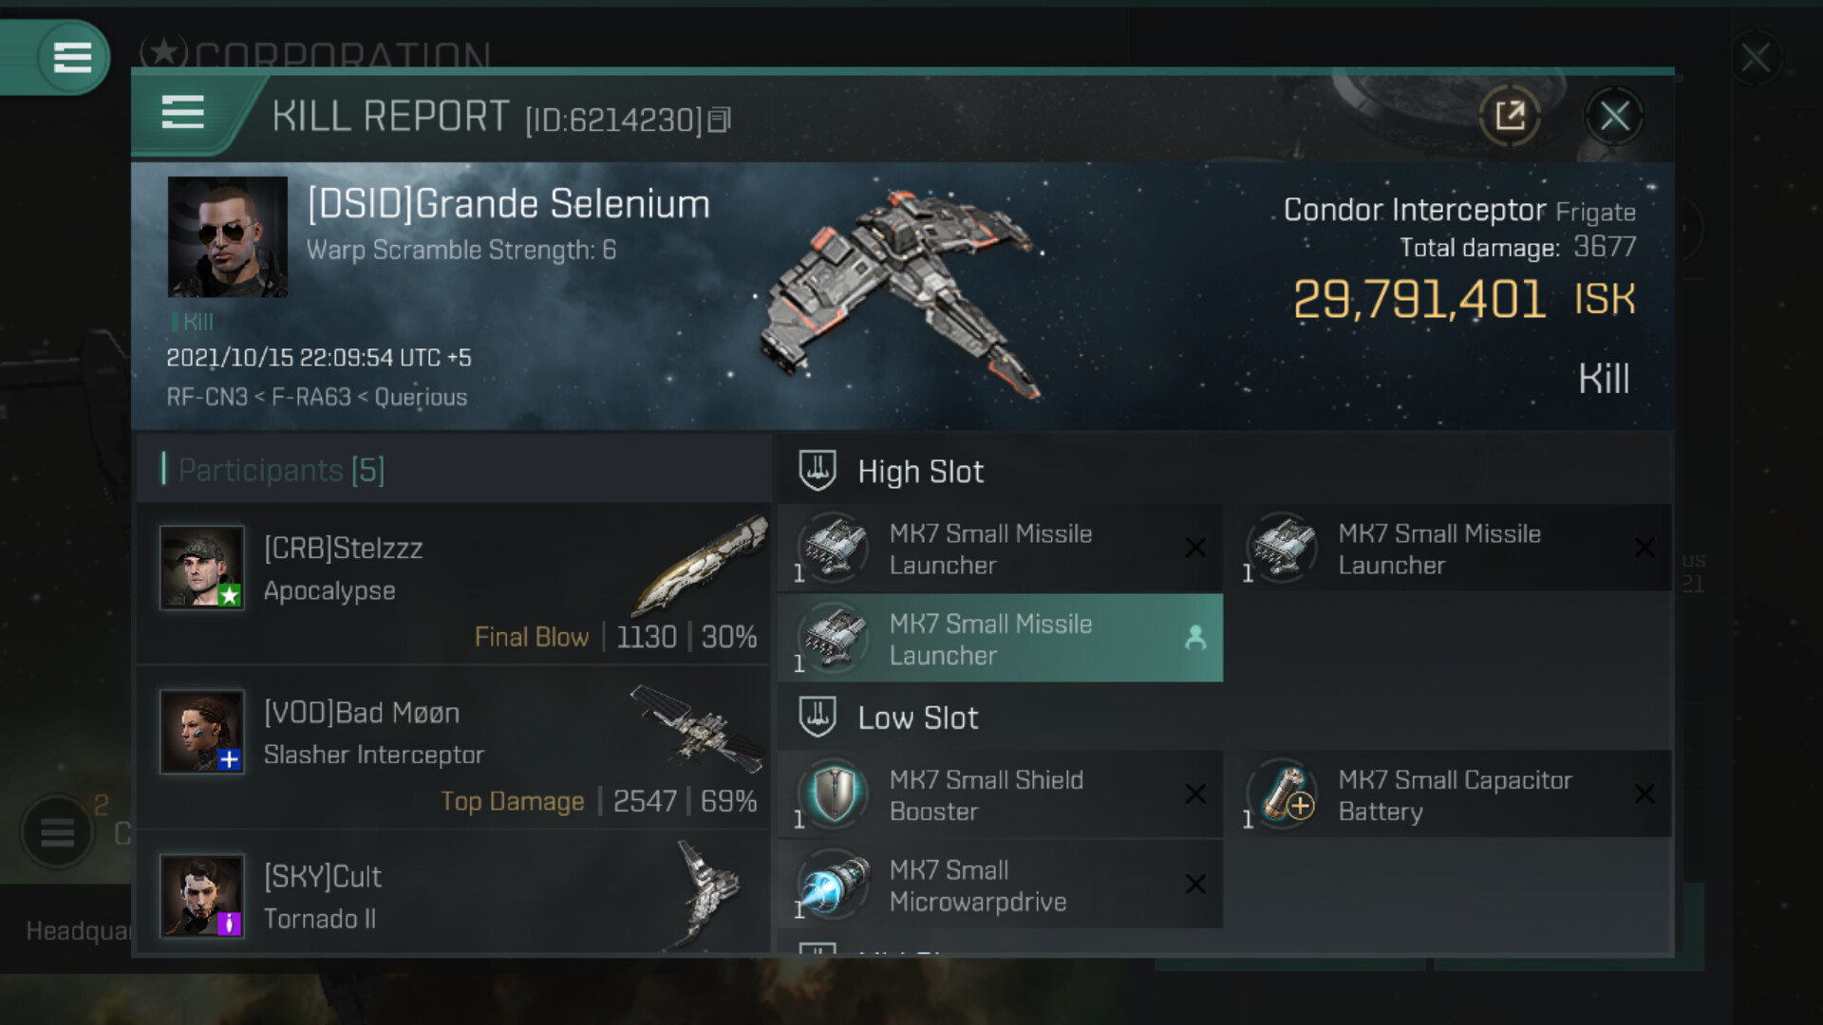Expand the Participants [5] list header
The height and width of the screenshot is (1025, 1823).
point(282,470)
